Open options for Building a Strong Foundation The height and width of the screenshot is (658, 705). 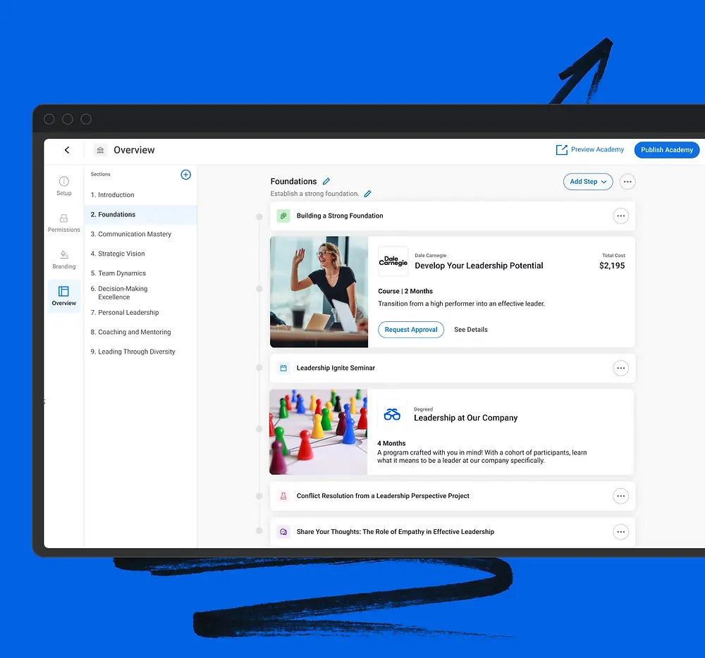[x=621, y=216]
